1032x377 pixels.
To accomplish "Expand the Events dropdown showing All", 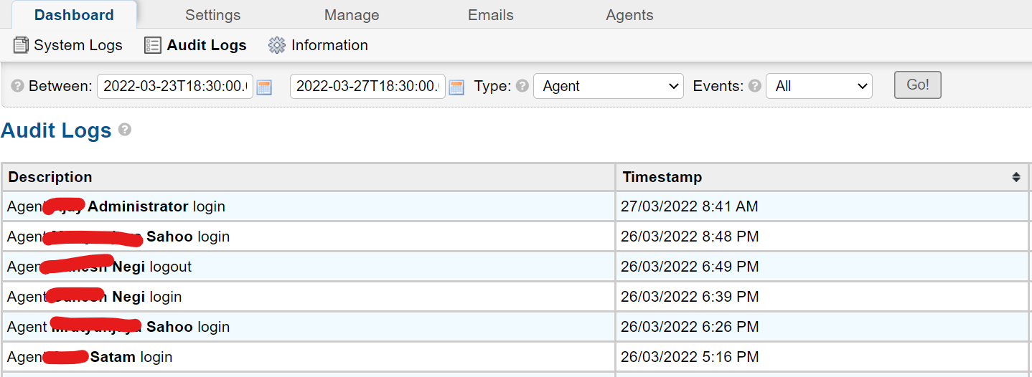I will click(x=819, y=86).
